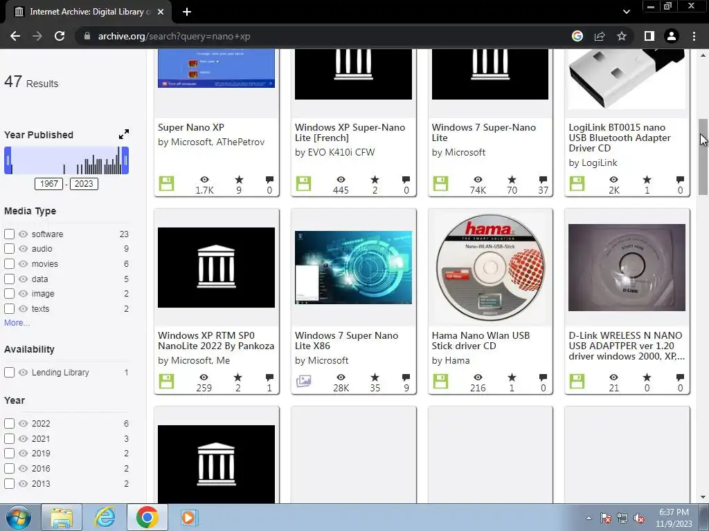Launch Internet Explorer from taskbar
Image resolution: width=709 pixels, height=531 pixels.
(105, 517)
